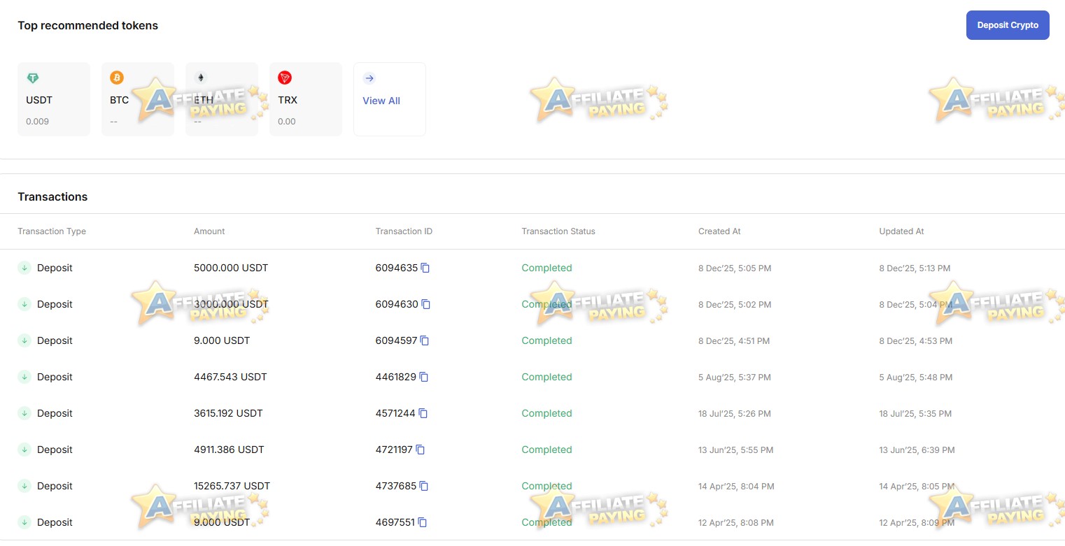Click created date 8 Dec'25, 4:51 PM
Viewport: 1065px width, 546px height.
[734, 341]
